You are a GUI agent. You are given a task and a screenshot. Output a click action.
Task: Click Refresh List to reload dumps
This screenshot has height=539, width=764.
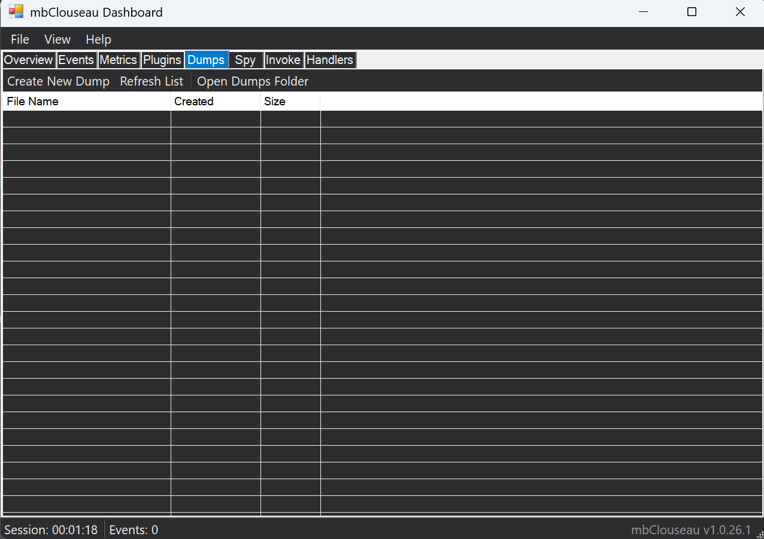point(151,81)
